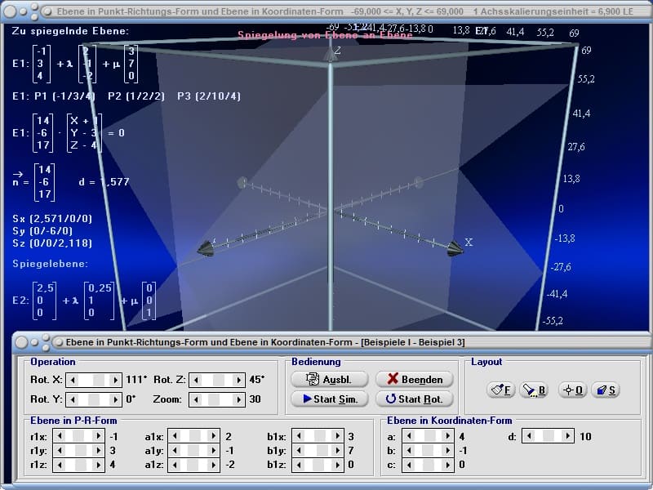Click the b1y scrollbar track
The width and height of the screenshot is (653, 490).
pos(318,451)
